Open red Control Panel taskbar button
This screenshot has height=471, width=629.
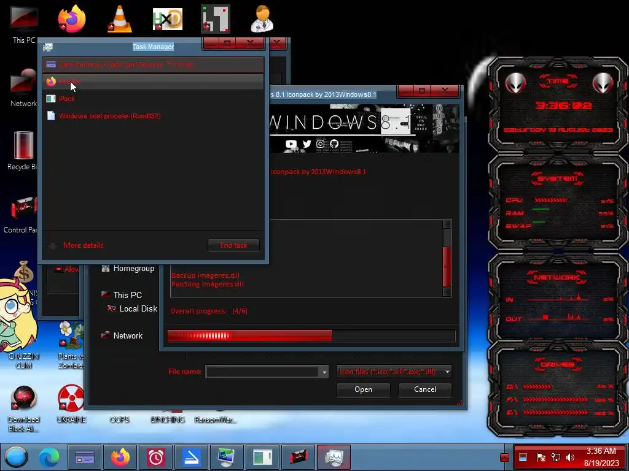coord(298,457)
